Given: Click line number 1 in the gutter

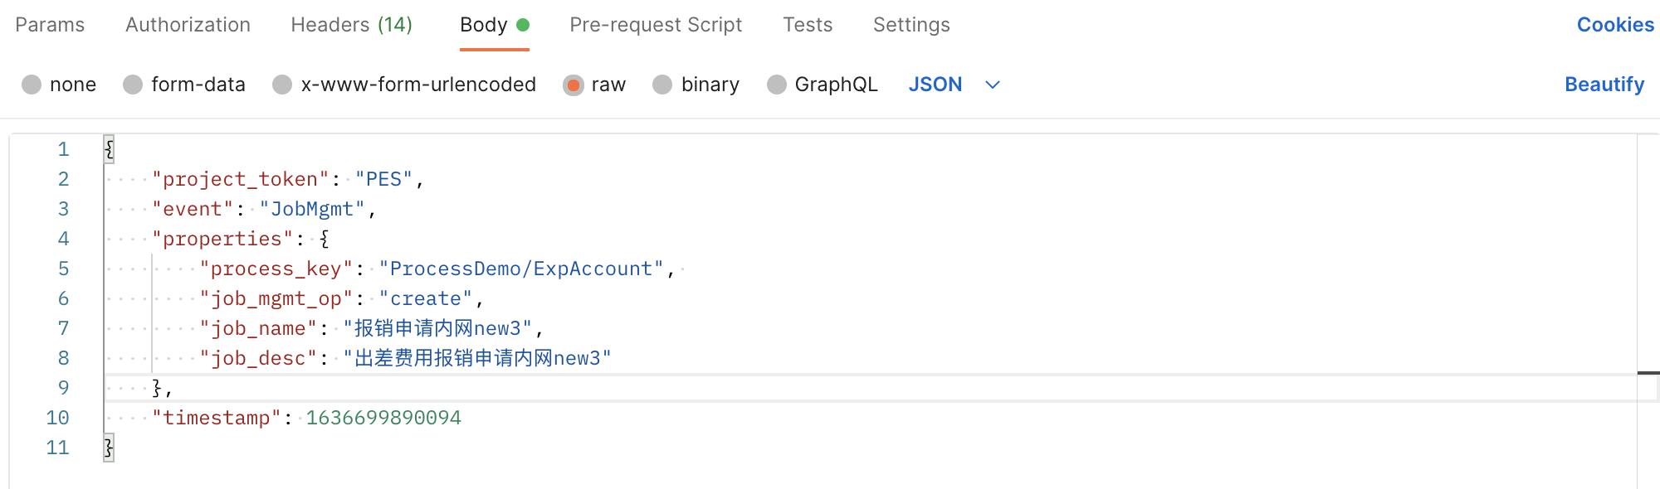Looking at the screenshot, I should coord(63,149).
